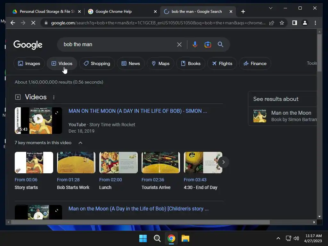The height and width of the screenshot is (246, 328).
Task: Filter results by Flights
Action: point(222,63)
